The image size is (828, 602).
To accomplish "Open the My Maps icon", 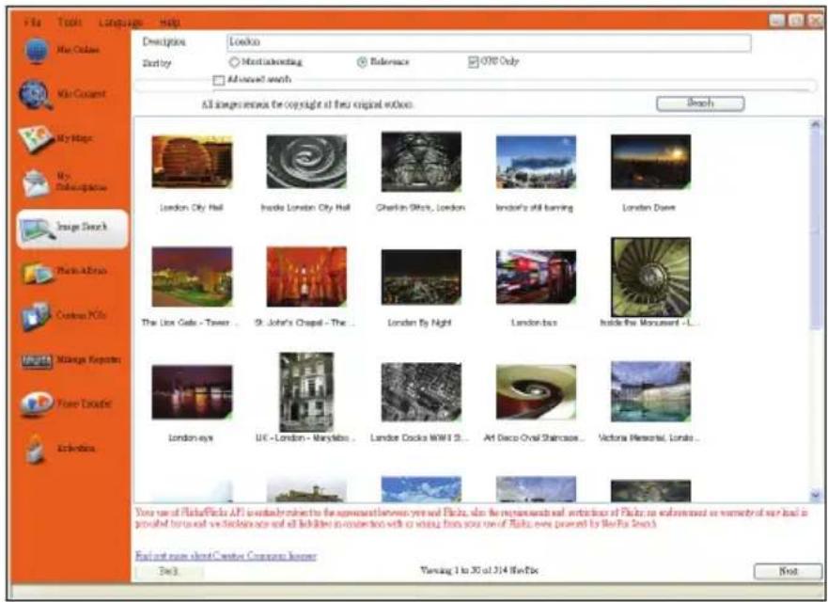I will [36, 139].
